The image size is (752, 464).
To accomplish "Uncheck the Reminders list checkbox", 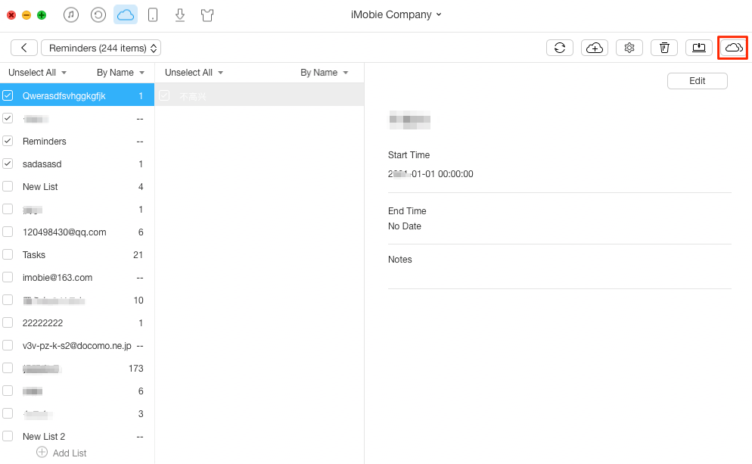I will click(8, 141).
